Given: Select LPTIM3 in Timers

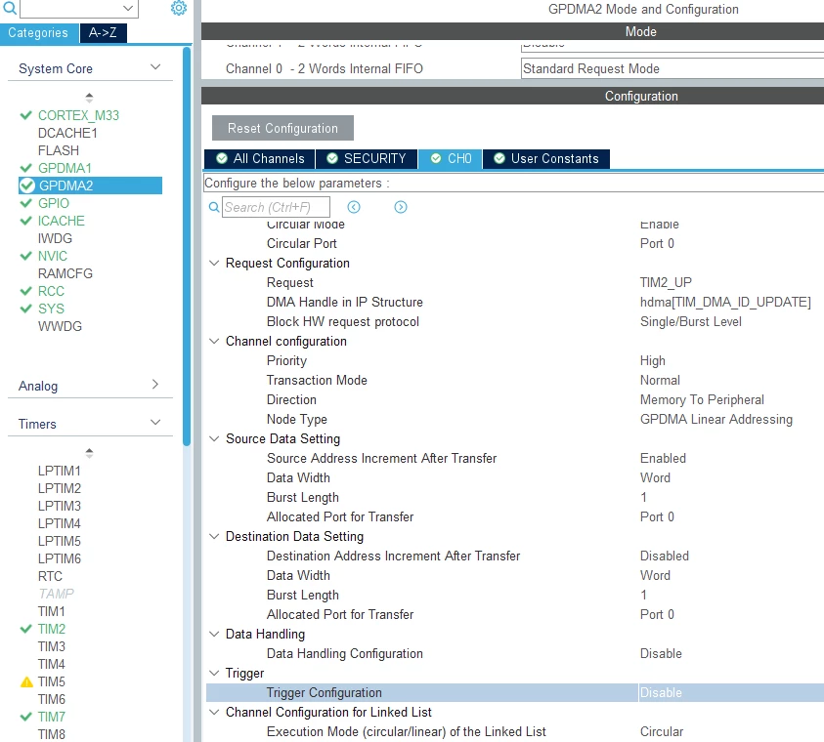Looking at the screenshot, I should (x=60, y=506).
